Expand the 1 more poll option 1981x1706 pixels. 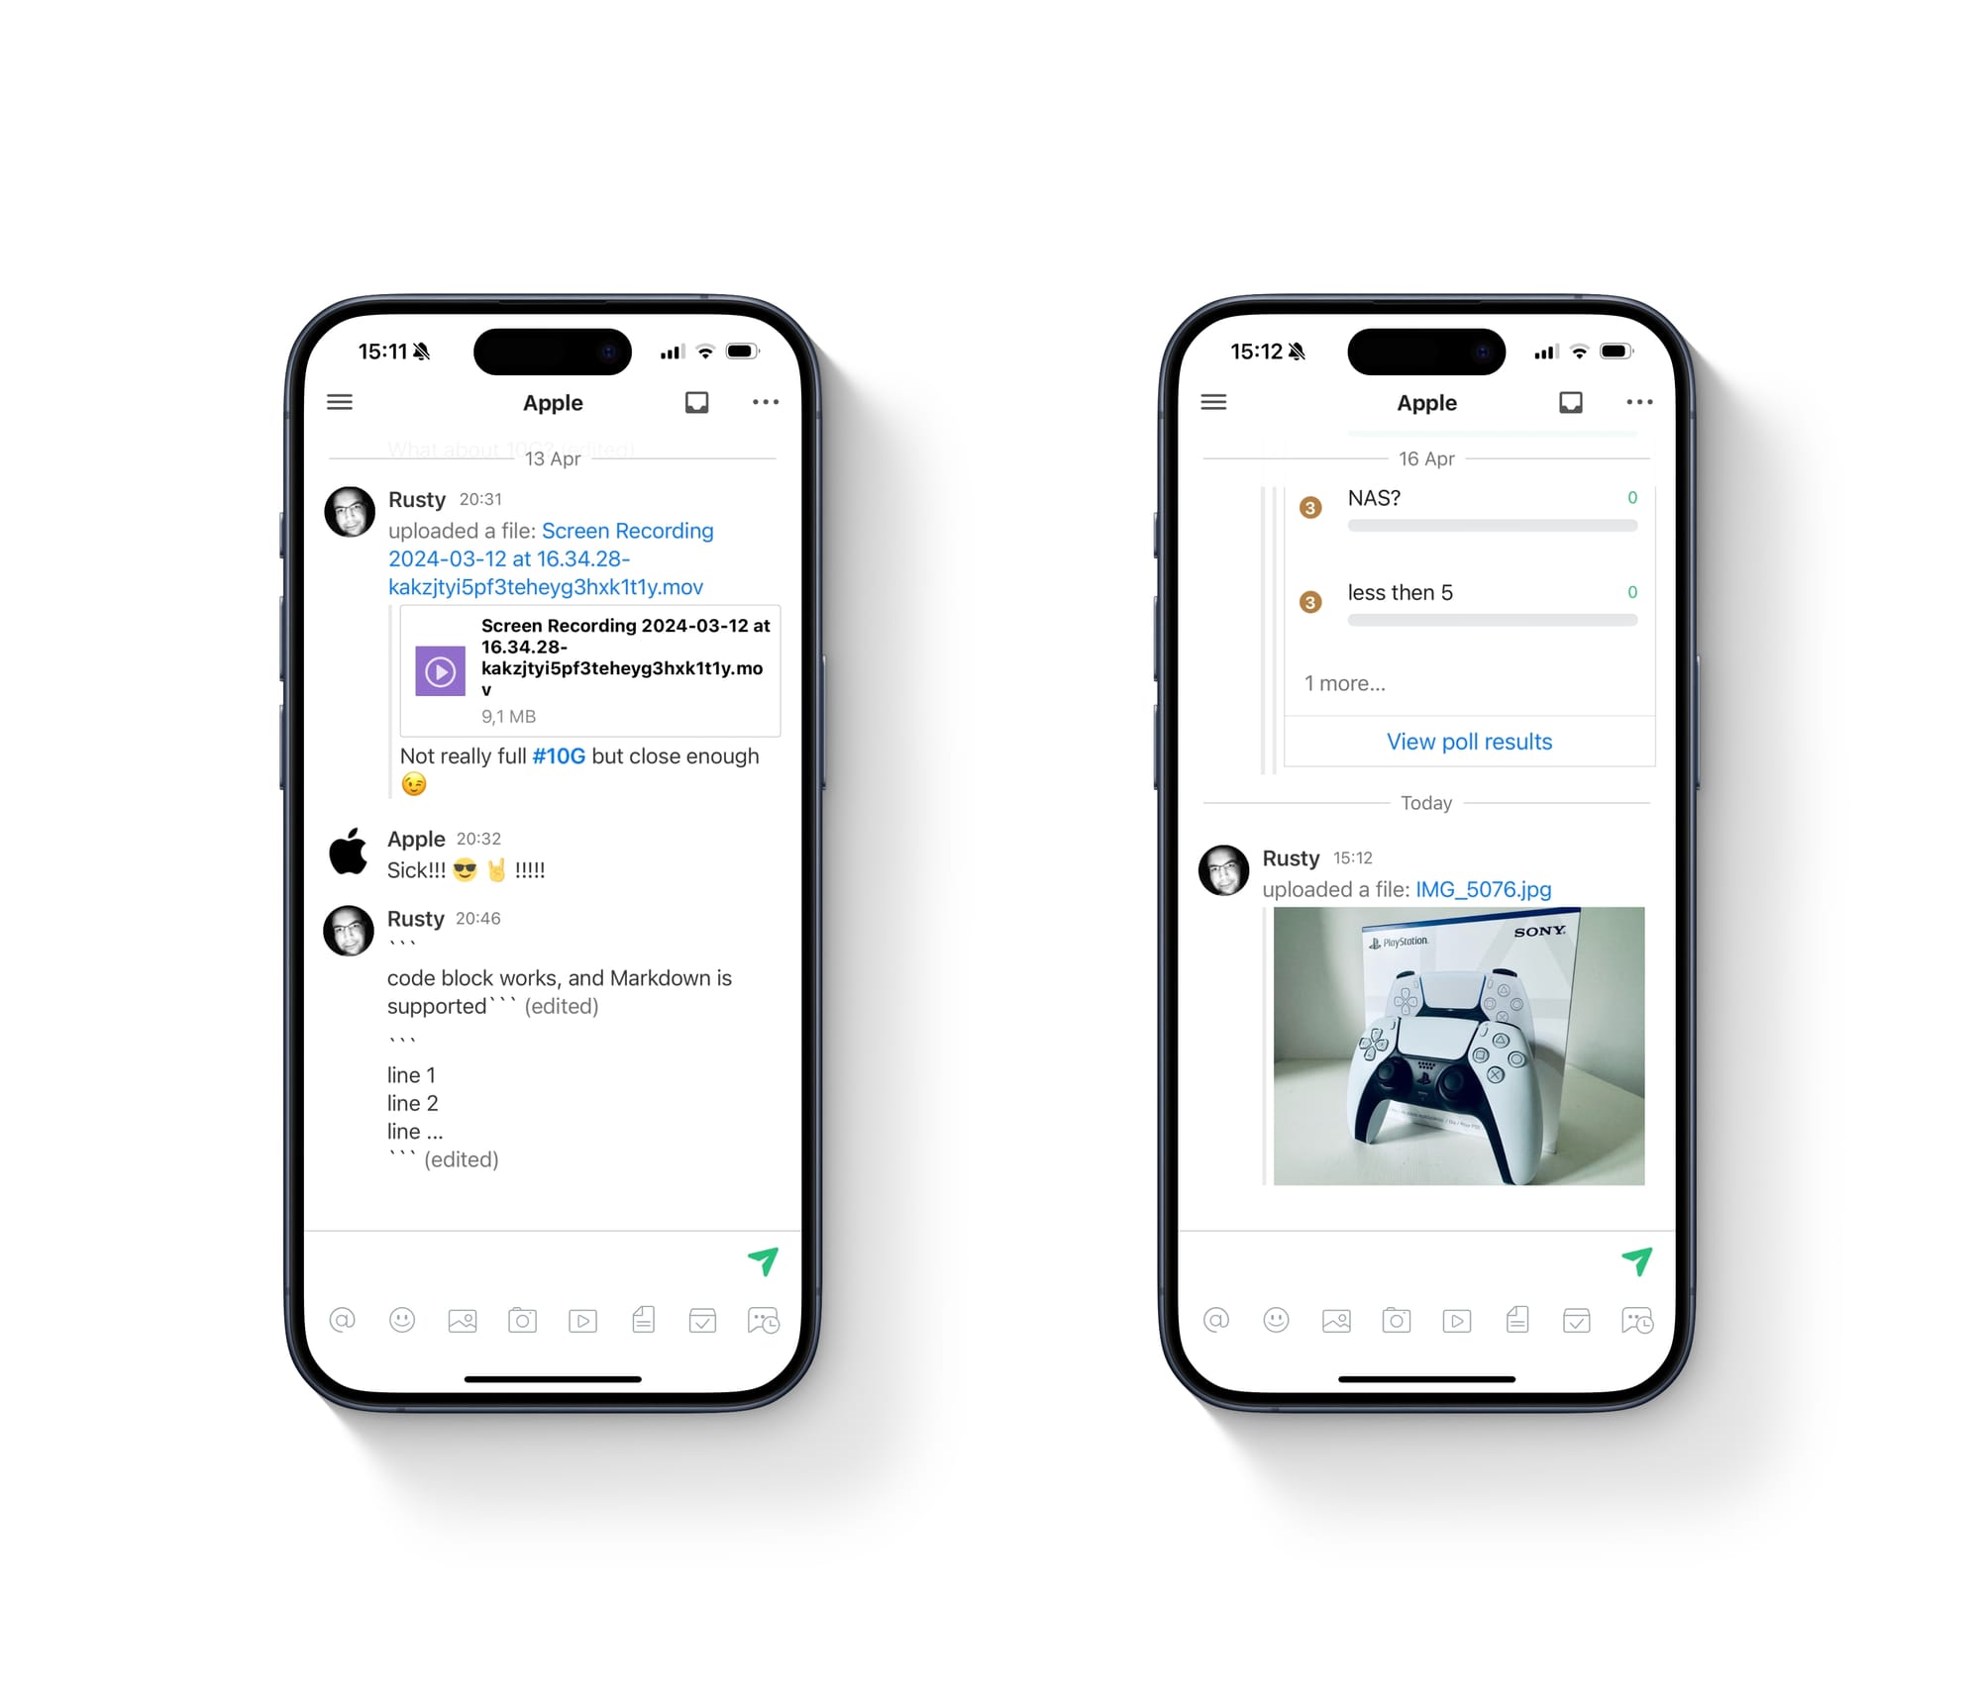click(1348, 682)
